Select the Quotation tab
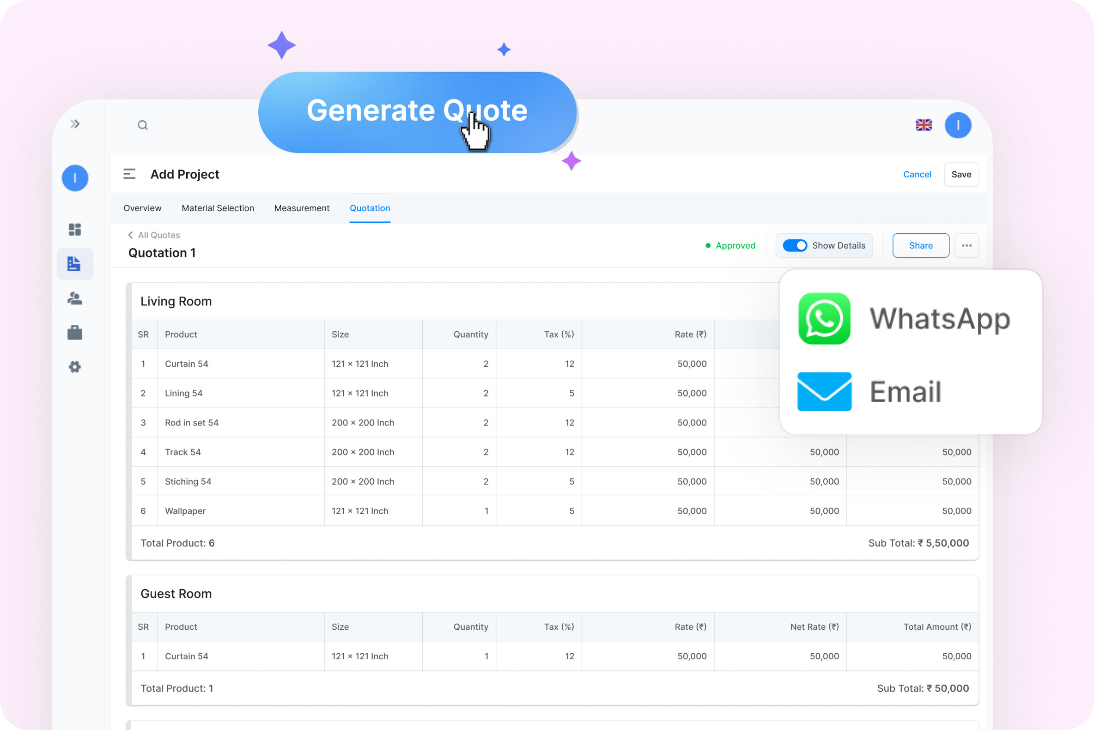The height and width of the screenshot is (730, 1094). click(370, 208)
